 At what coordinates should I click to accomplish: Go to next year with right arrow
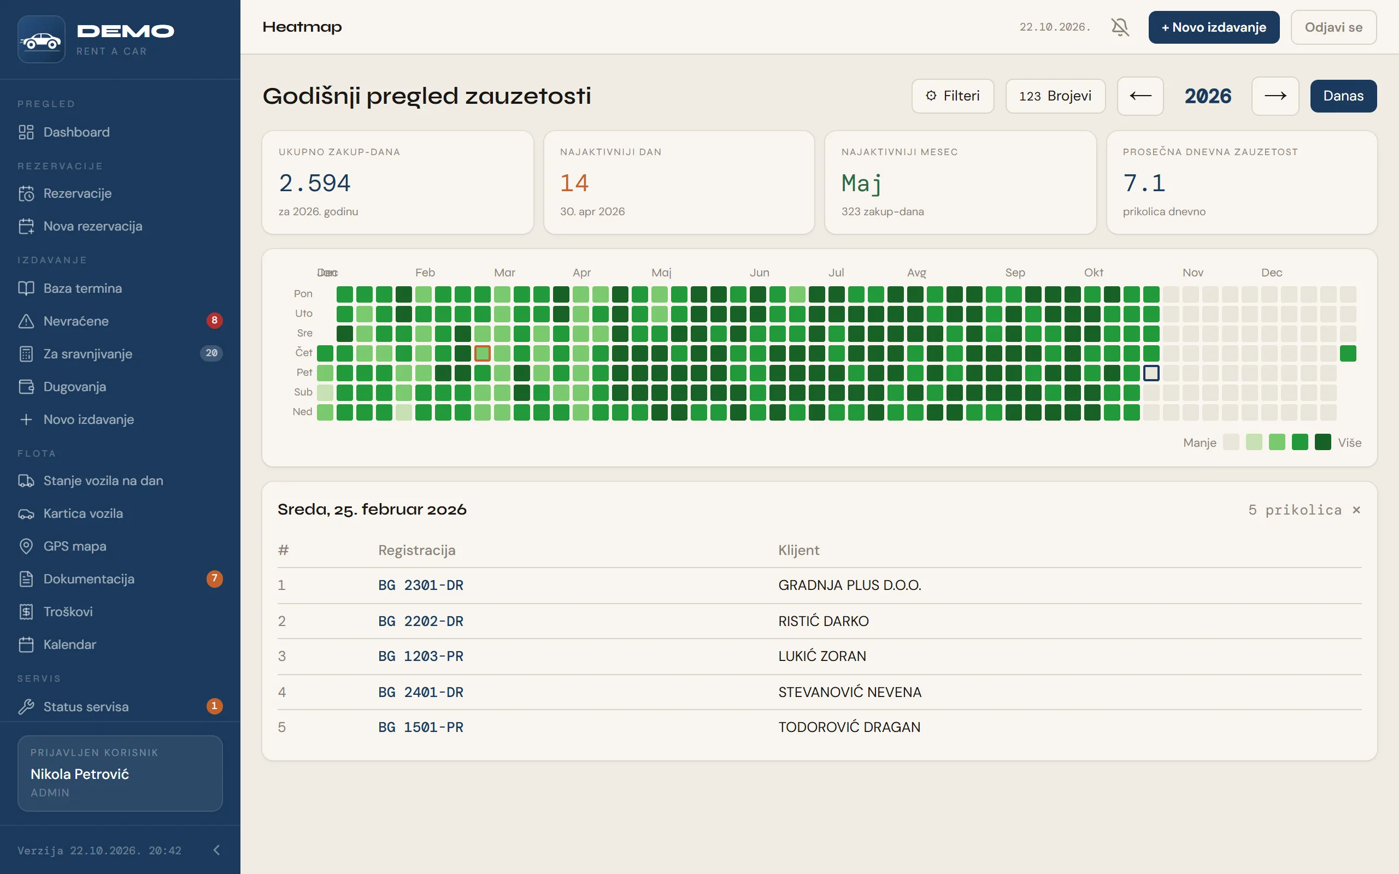coord(1275,96)
